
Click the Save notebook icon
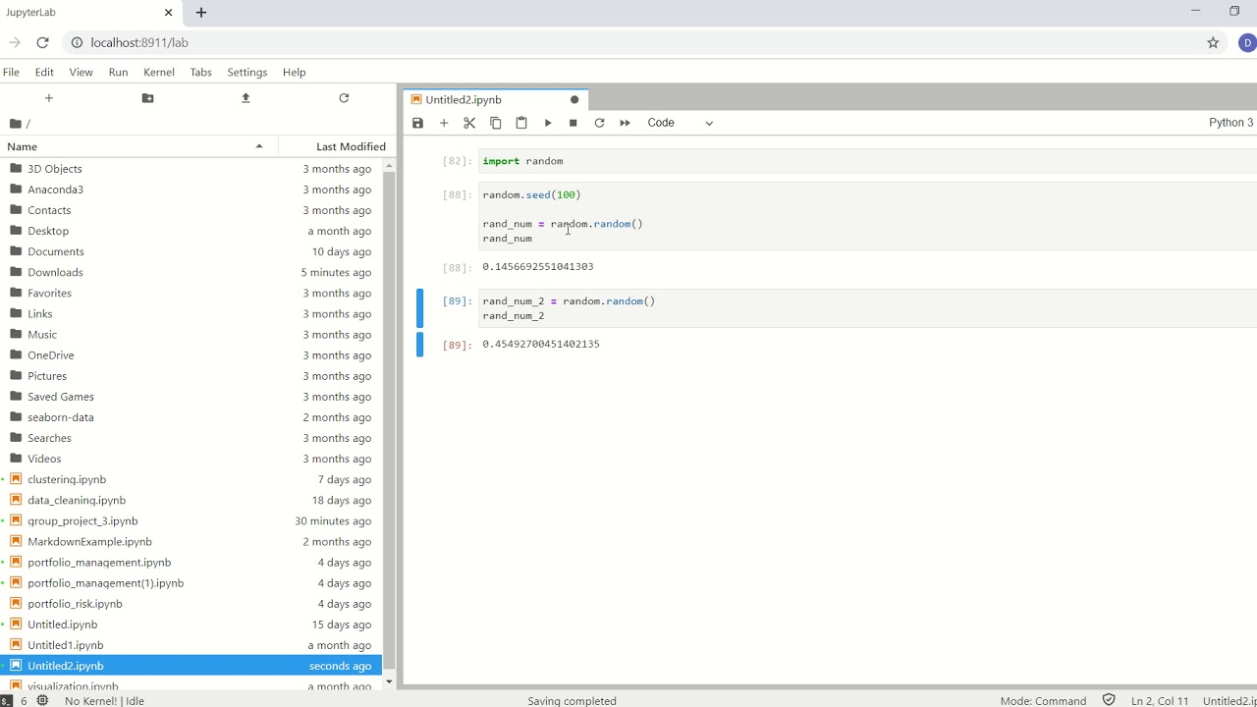point(417,123)
